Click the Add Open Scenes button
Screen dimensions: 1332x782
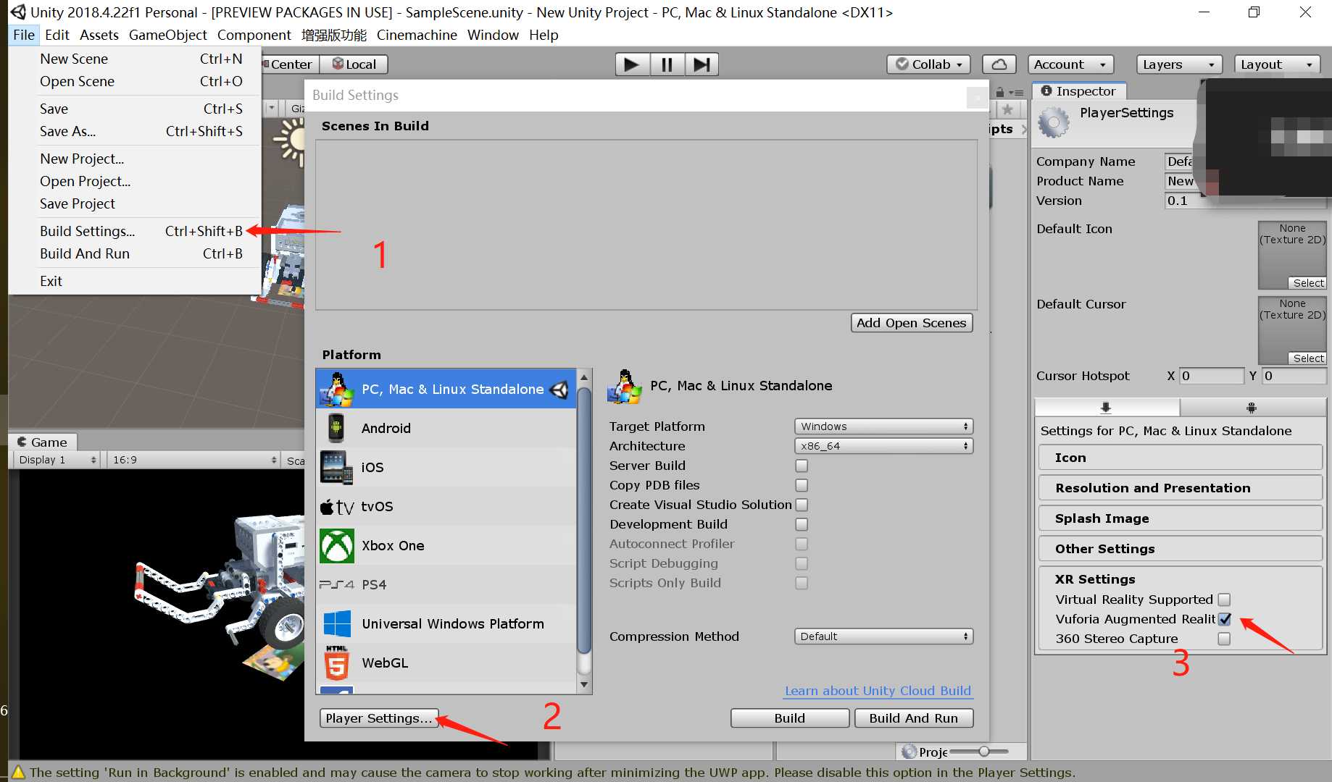pyautogui.click(x=911, y=323)
